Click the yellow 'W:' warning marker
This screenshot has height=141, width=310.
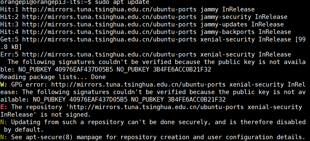point(4,84)
